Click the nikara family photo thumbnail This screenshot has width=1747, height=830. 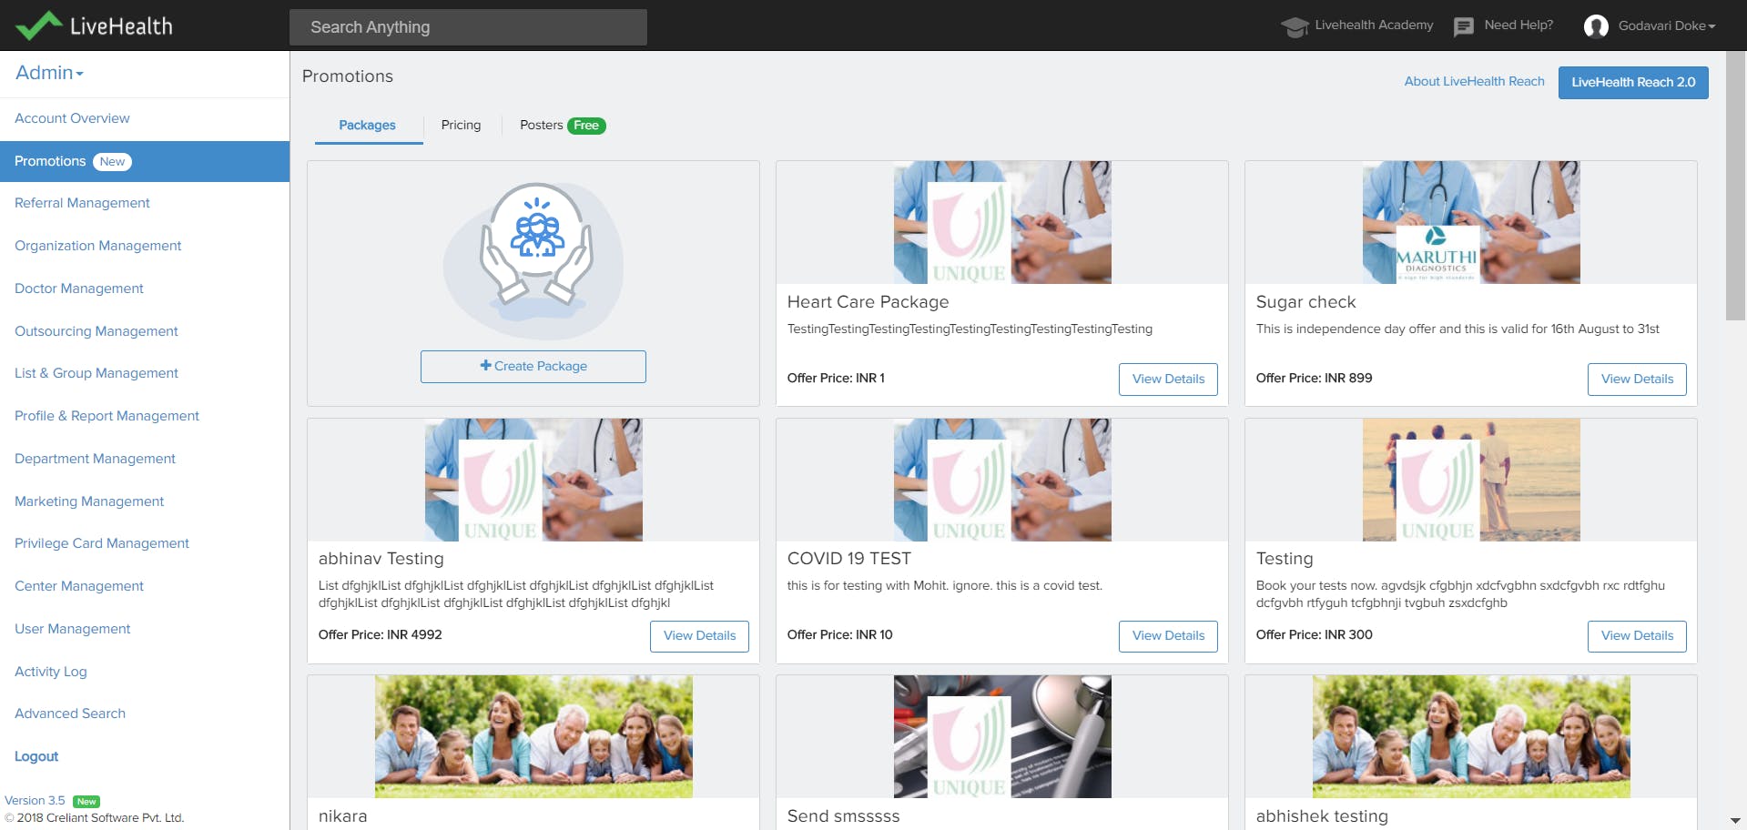pyautogui.click(x=533, y=736)
